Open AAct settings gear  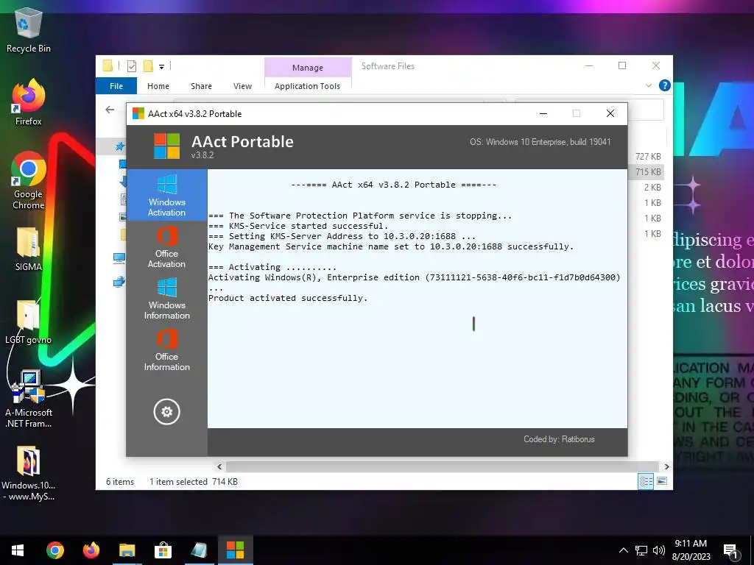click(x=166, y=412)
